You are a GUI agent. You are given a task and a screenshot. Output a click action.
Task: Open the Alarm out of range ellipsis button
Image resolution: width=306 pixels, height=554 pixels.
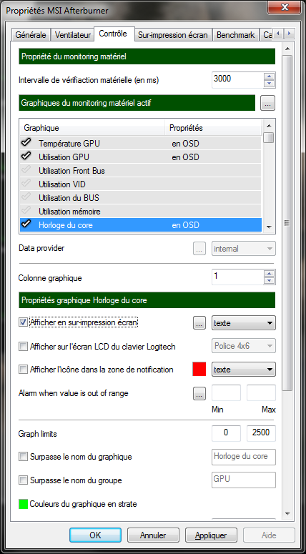[x=199, y=393]
